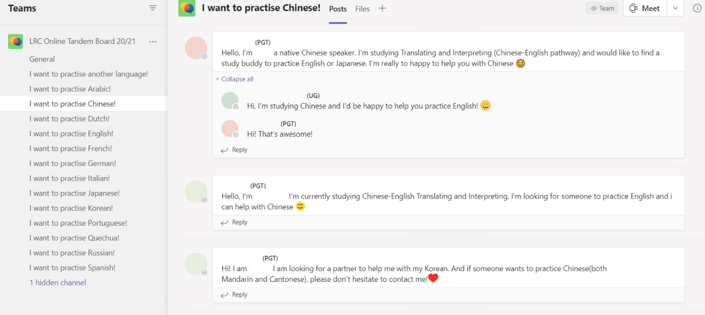
Task: Click the first post author's pink avatar
Action: 196,48
